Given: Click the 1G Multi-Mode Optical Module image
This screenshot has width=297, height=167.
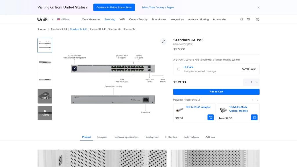Looking at the screenshot, I should 223,110.
